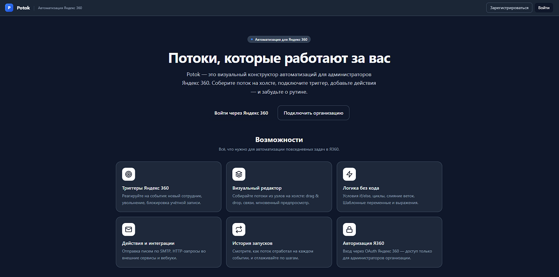Click the Действия и интеграции card title
559x277 pixels.
coord(148,243)
